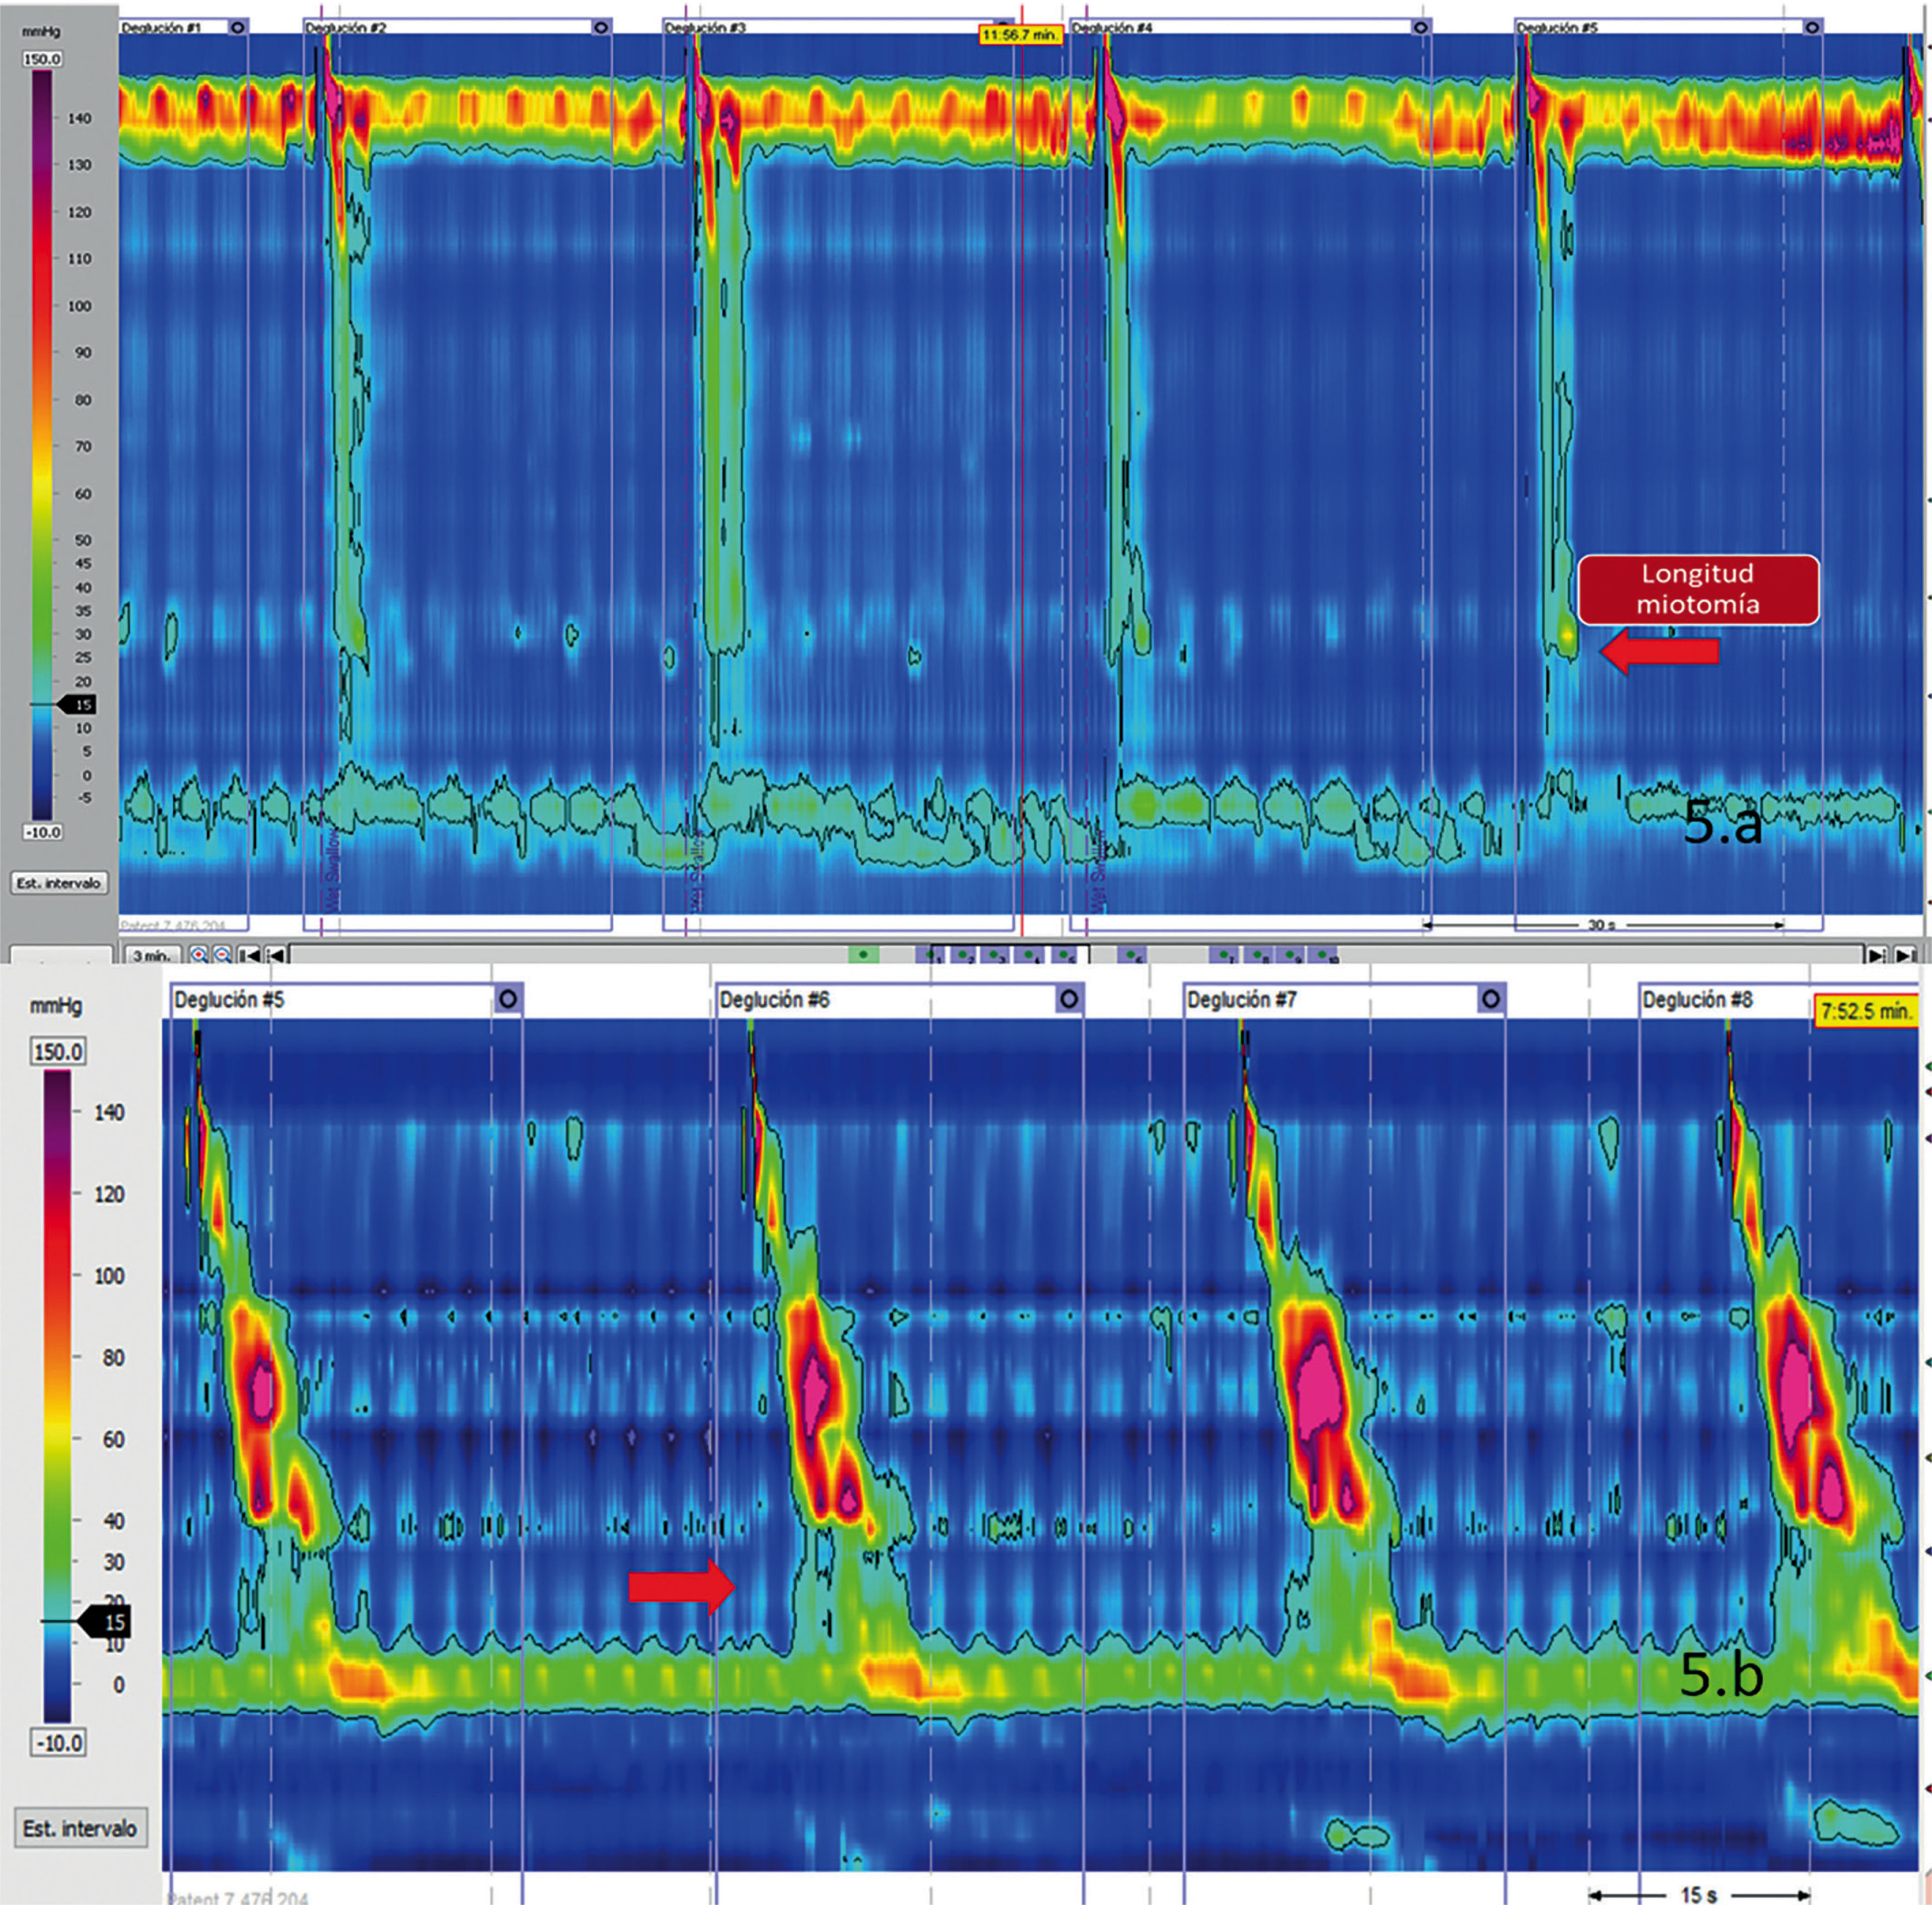The width and height of the screenshot is (1932, 1905).
Task: Select the Deglución #3 label tab
Action: 706,27
